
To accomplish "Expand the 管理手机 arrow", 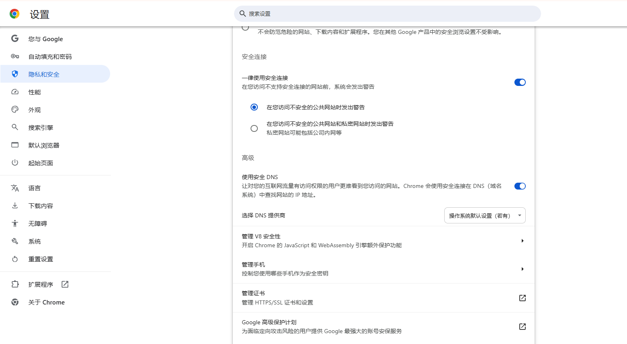I will tap(522, 269).
